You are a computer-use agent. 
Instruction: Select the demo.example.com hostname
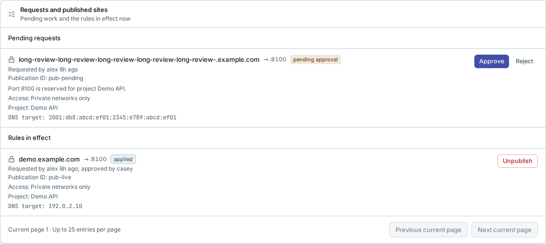(x=49, y=159)
